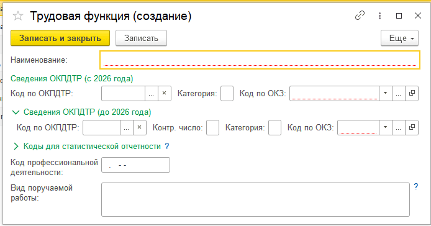Close the Трудовая функция dialog

click(418, 16)
